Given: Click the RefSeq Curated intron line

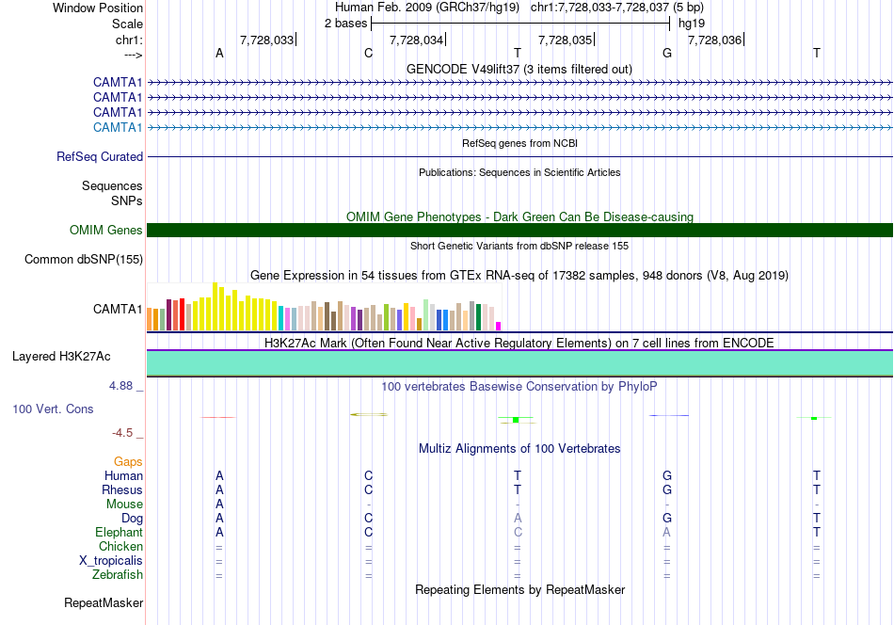Looking at the screenshot, I should (519, 156).
